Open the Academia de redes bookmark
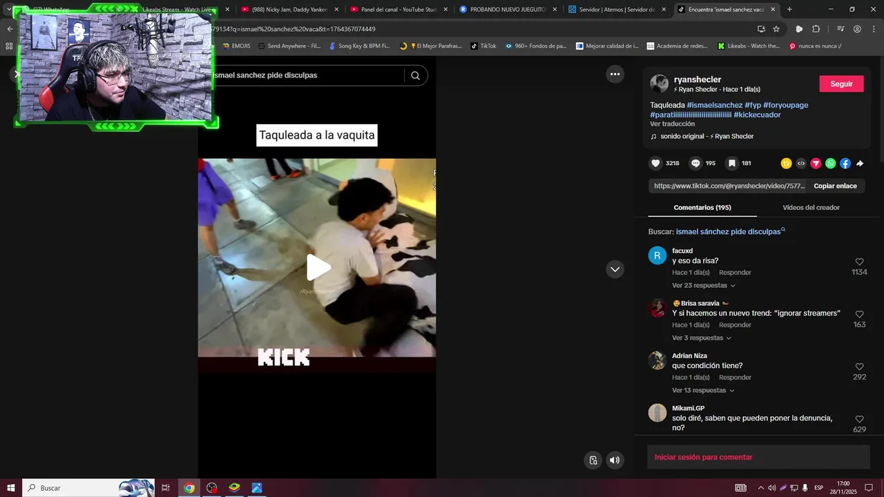 tap(678, 46)
